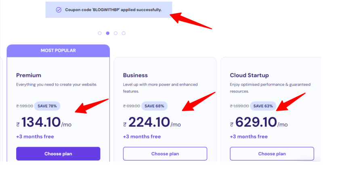
Task: Select the first carousel dot
Action: (100, 33)
